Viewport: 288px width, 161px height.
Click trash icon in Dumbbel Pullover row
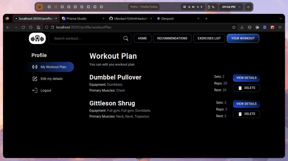pyautogui.click(x=240, y=88)
